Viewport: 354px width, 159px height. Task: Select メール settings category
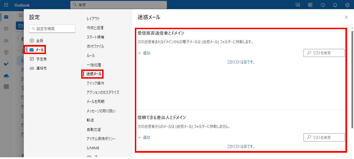(36, 50)
